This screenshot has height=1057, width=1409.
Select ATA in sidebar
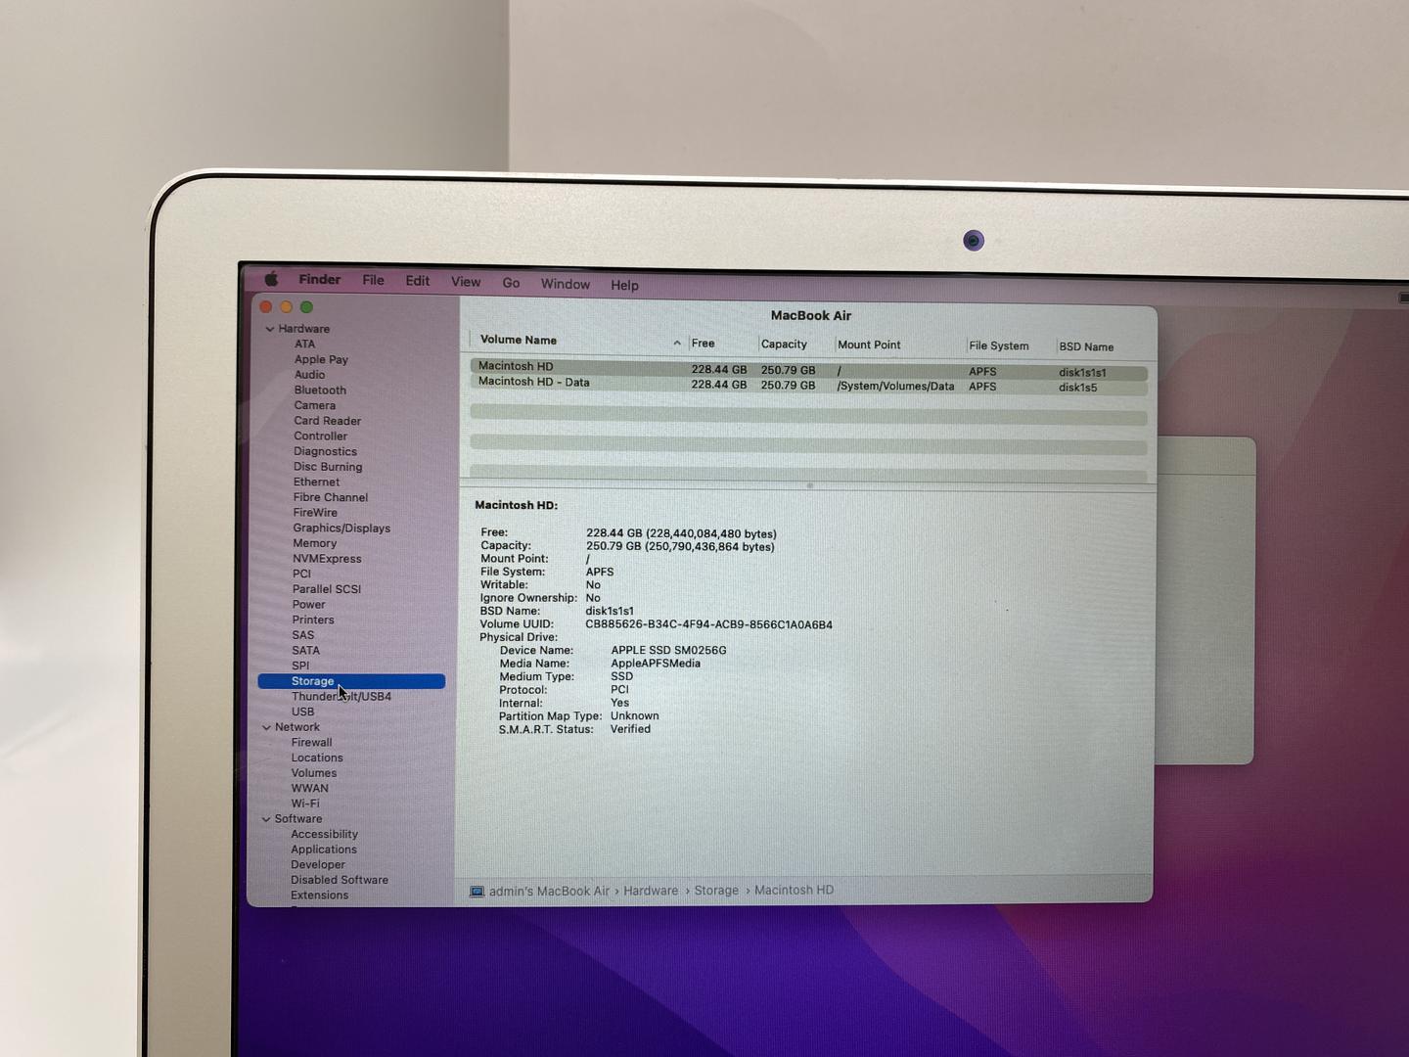[304, 344]
